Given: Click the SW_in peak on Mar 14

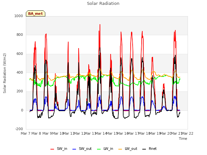Looking at the screenshot, I should 100,25.
